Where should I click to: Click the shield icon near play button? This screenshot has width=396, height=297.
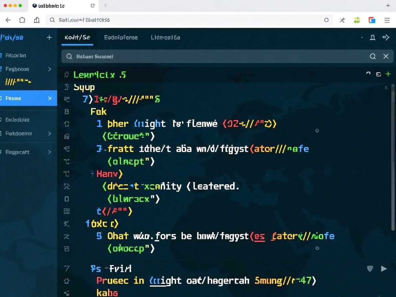[x=370, y=268]
